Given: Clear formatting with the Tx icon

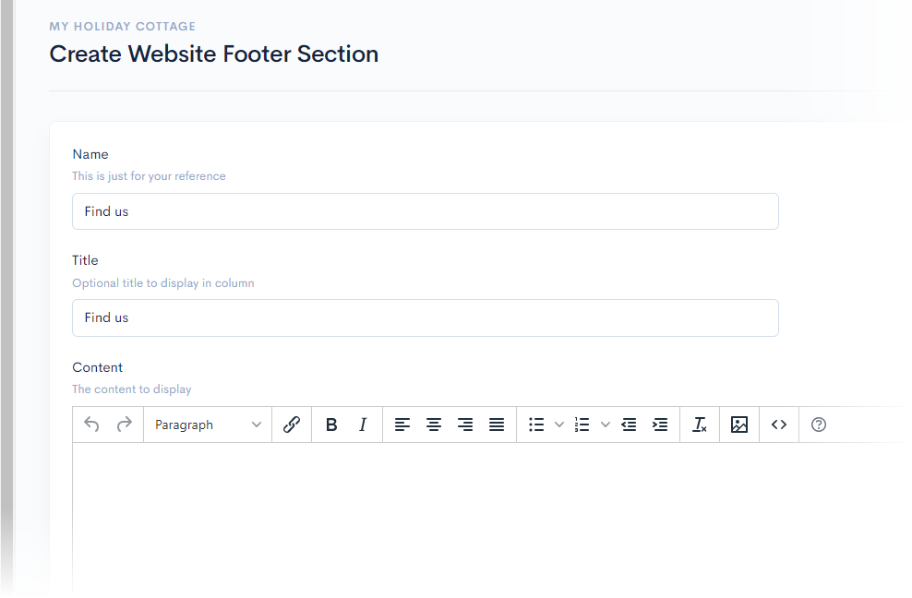Looking at the screenshot, I should [700, 425].
